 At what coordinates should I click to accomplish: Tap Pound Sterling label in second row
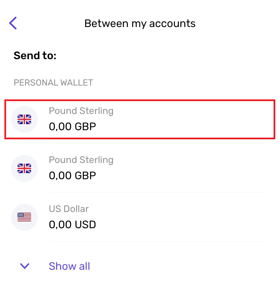tap(81, 160)
